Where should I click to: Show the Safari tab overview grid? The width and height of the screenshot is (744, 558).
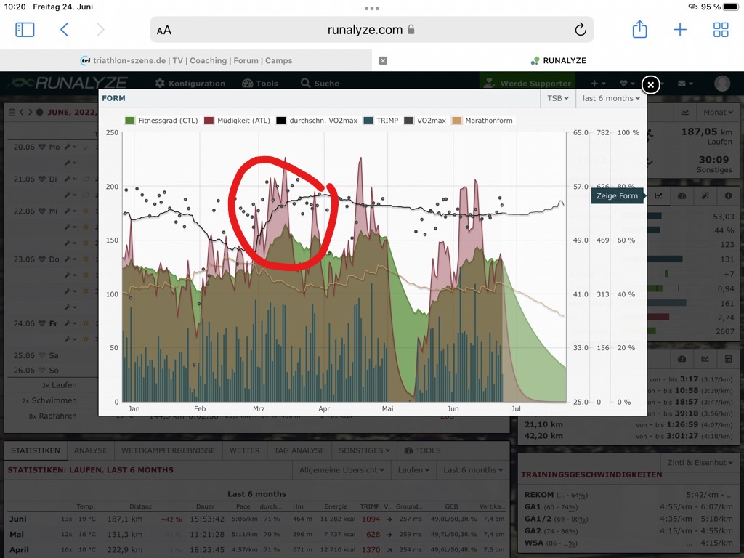point(721,30)
